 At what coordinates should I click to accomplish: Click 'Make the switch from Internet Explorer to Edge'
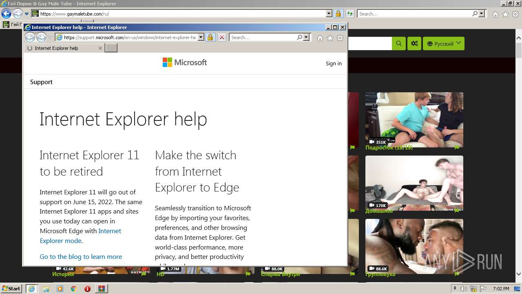tap(197, 171)
